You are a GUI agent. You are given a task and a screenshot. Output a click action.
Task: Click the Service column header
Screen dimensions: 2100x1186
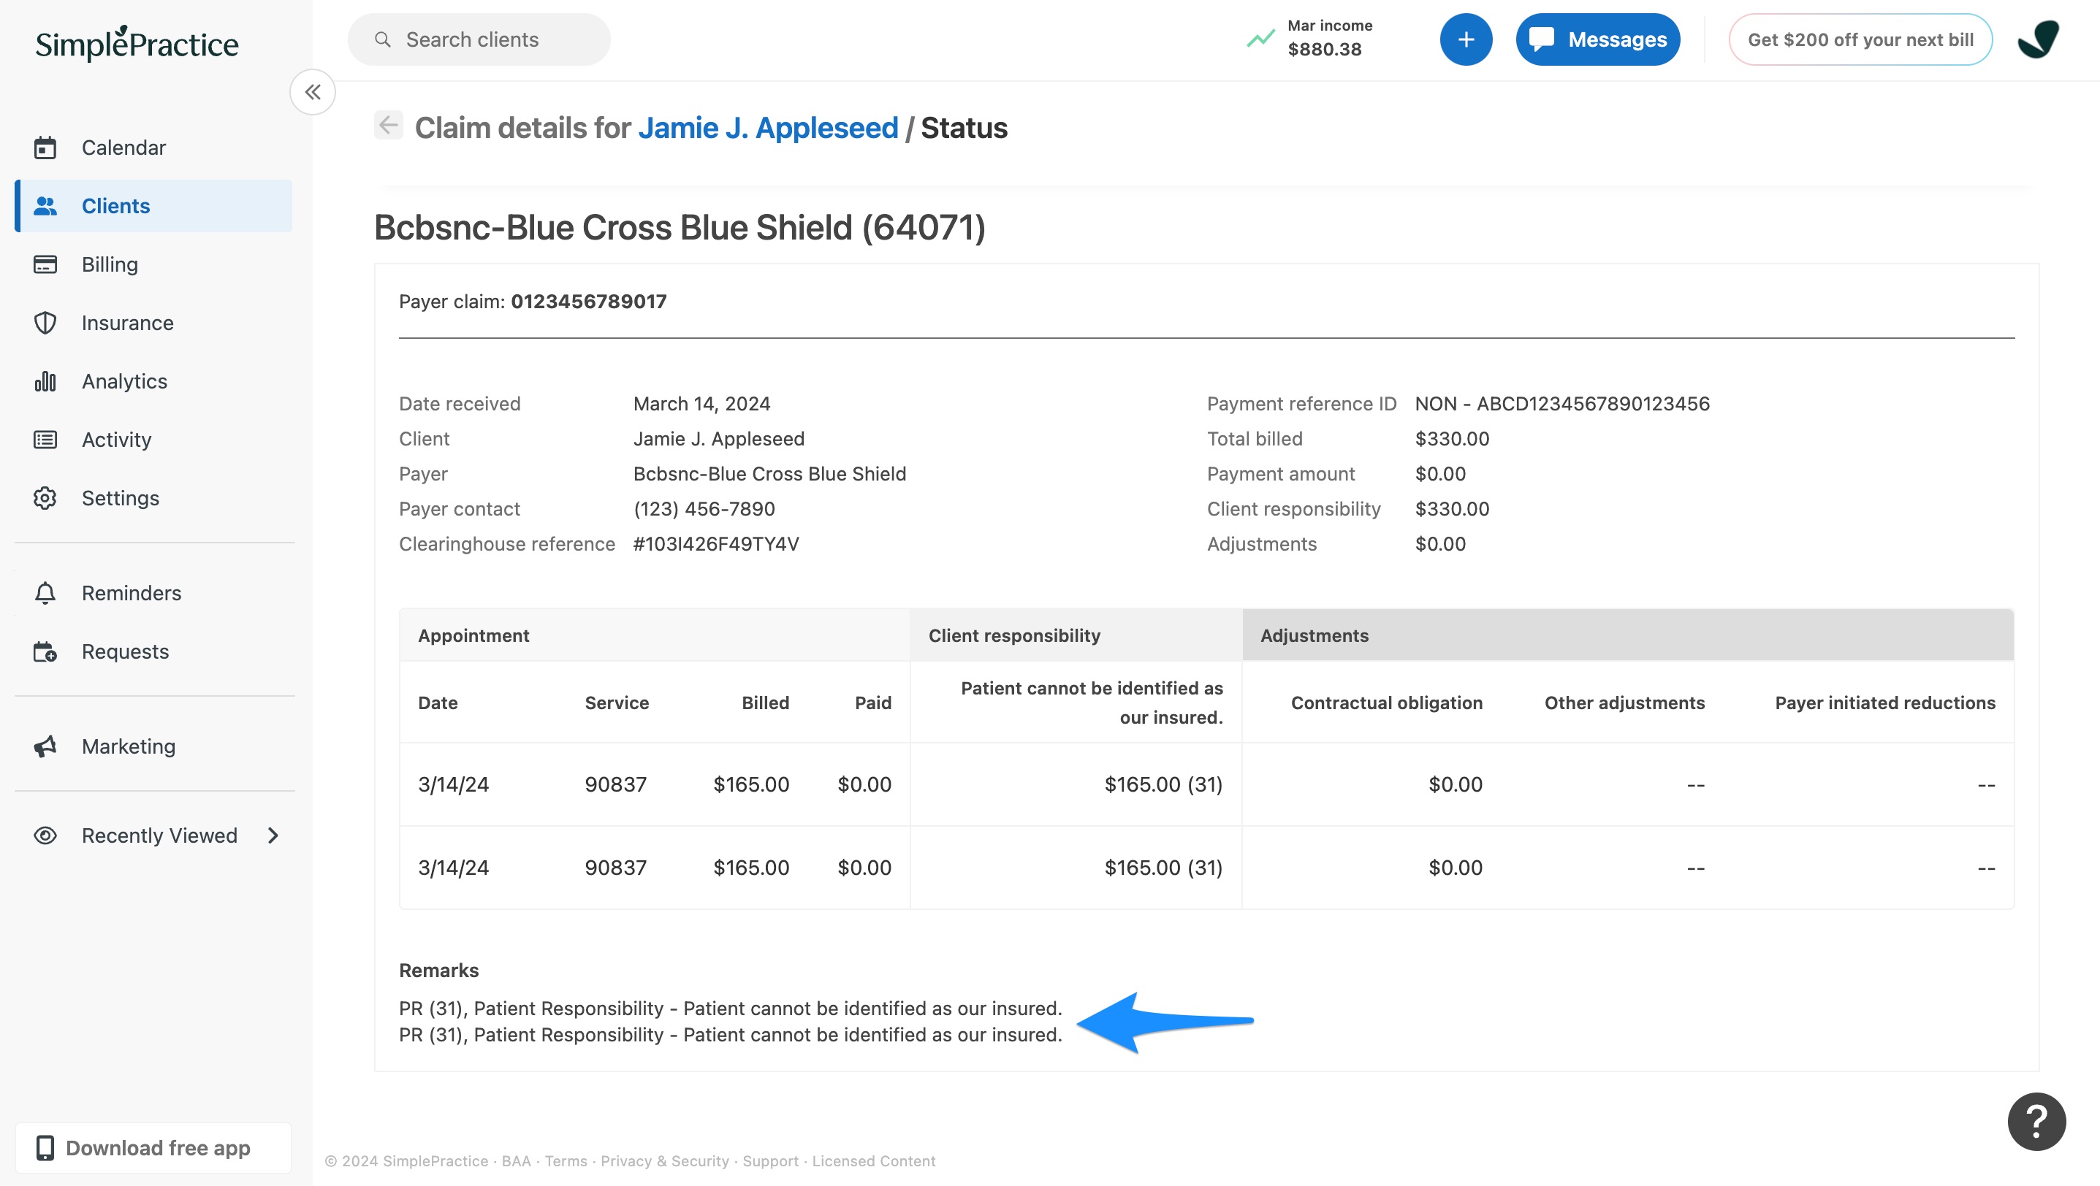tap(616, 703)
